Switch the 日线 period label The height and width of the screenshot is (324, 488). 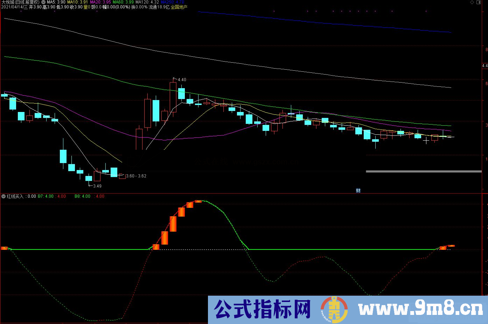pos(20,2)
